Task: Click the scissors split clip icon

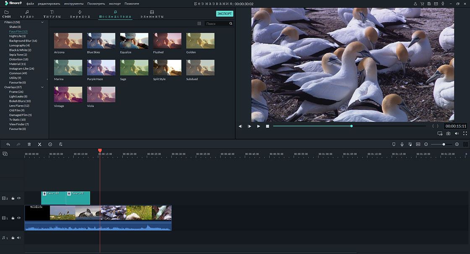Action: point(39,144)
